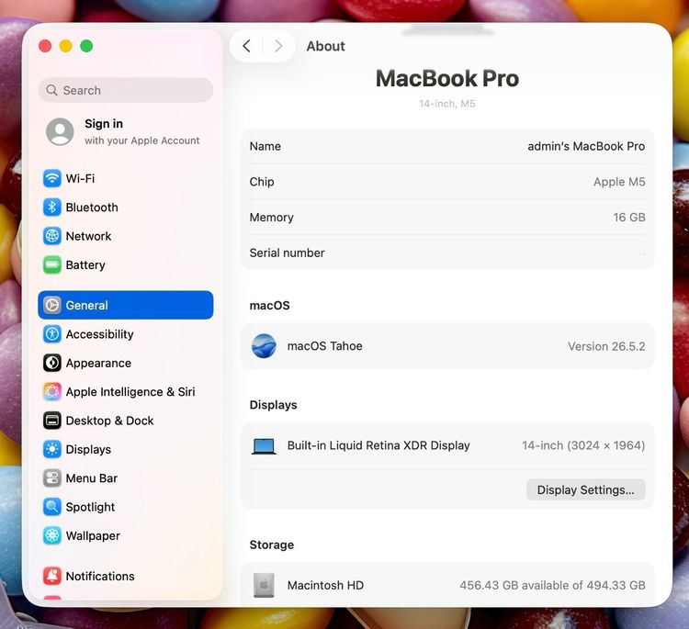Viewport: 689px width, 629px height.
Task: Click 456.43 GB available of 494.33 GB
Action: [x=552, y=585]
